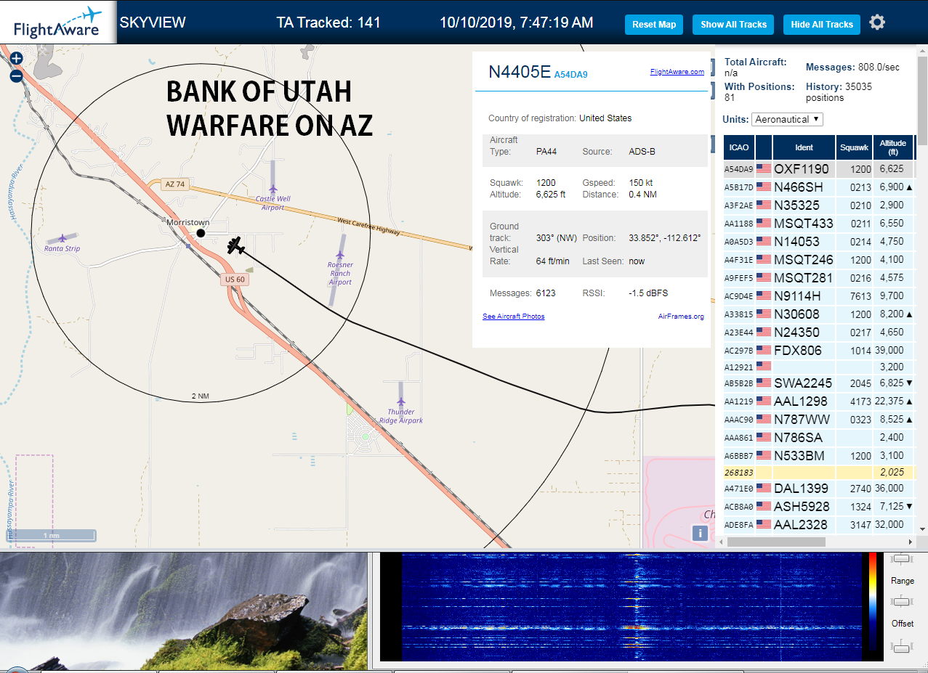Select the N466SH aircraft row
The width and height of the screenshot is (928, 673).
pos(818,187)
